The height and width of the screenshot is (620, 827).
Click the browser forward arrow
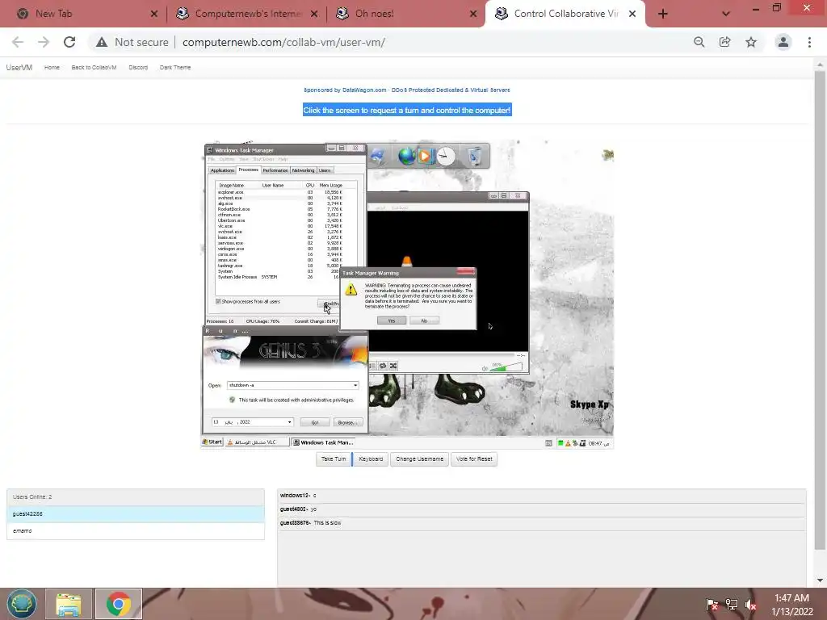pos(44,42)
